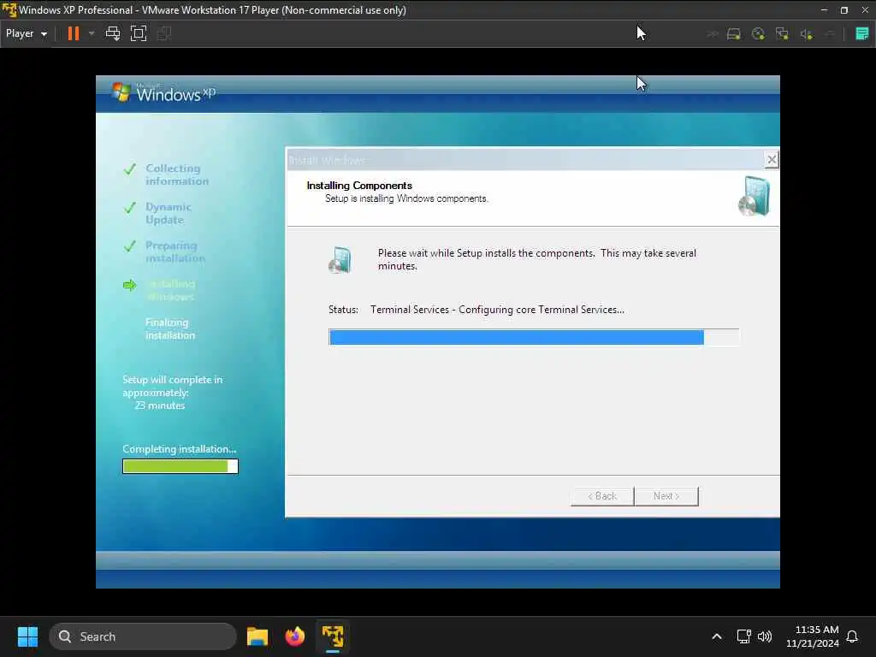Send Ctrl+Alt+Del to the virtual machine
The width and height of the screenshot is (876, 657).
click(113, 33)
